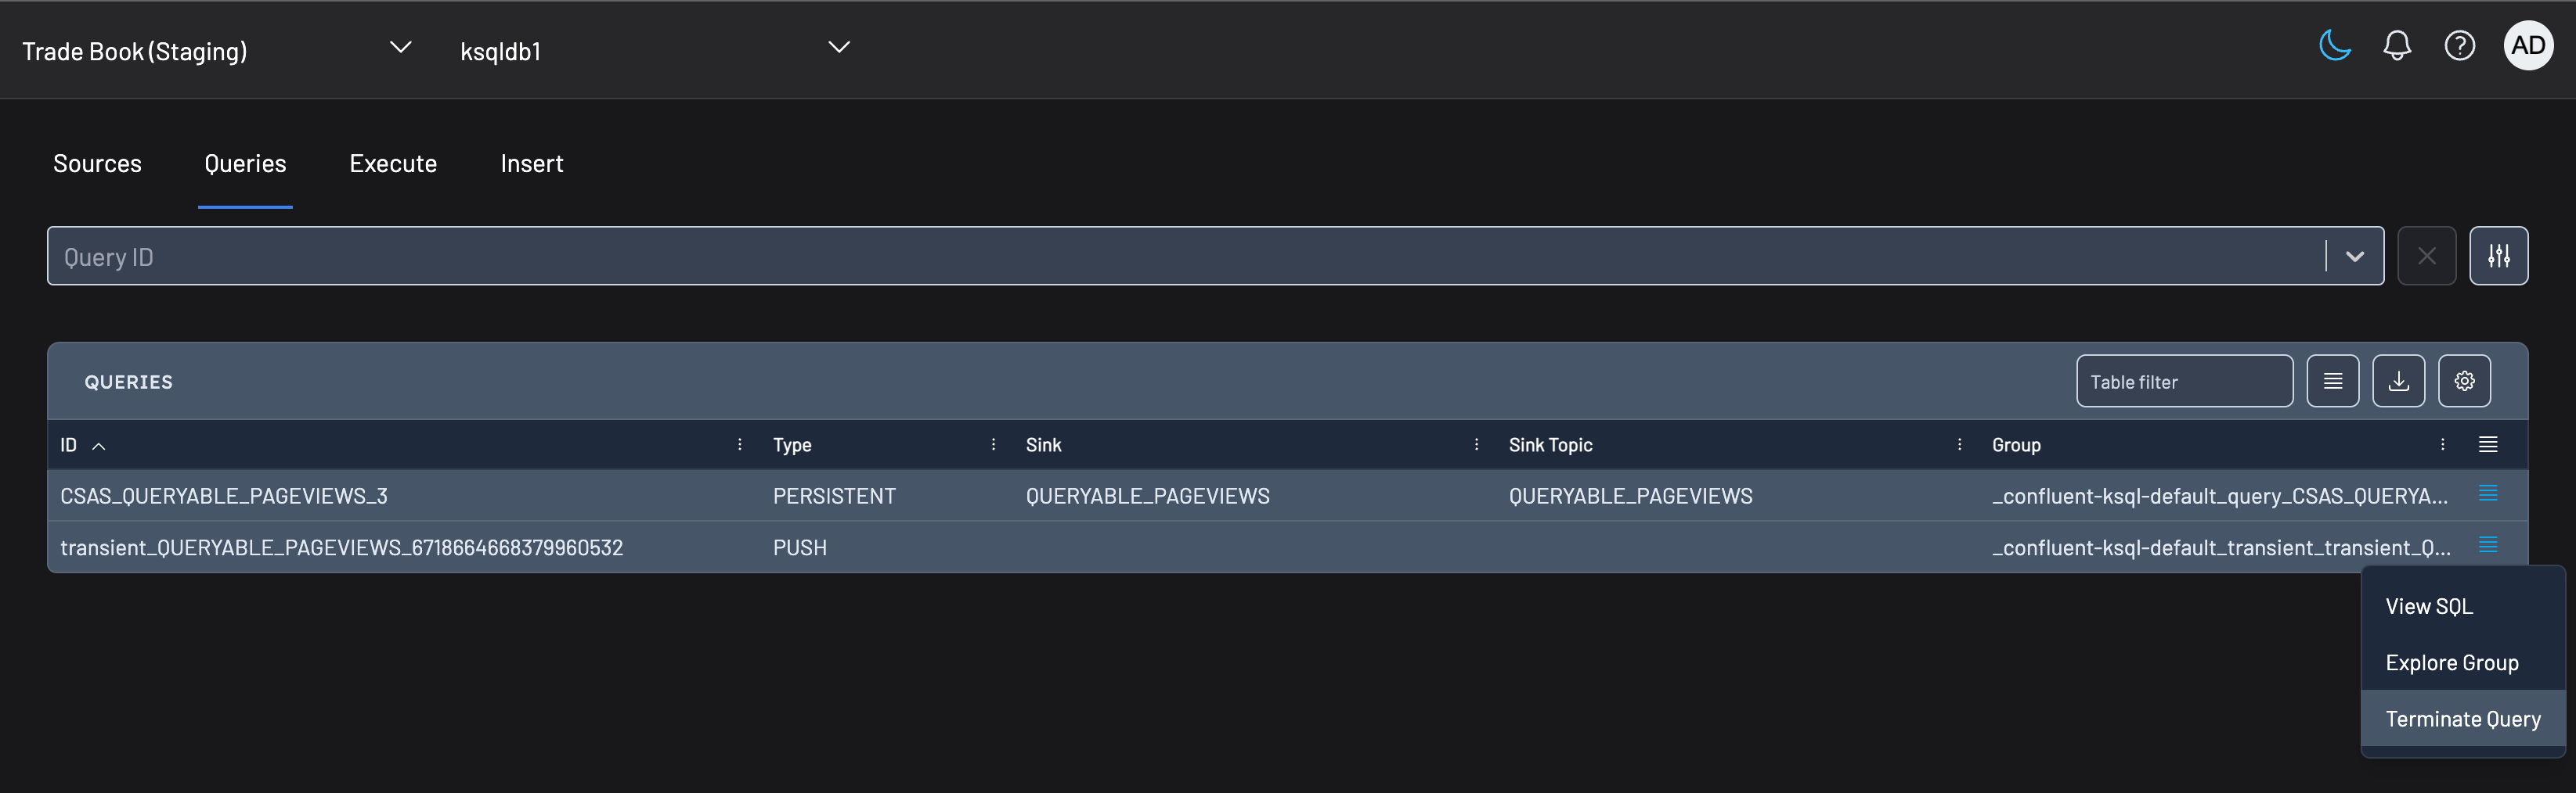
Task: Select Terminate Query from the context menu
Action: pyautogui.click(x=2462, y=718)
